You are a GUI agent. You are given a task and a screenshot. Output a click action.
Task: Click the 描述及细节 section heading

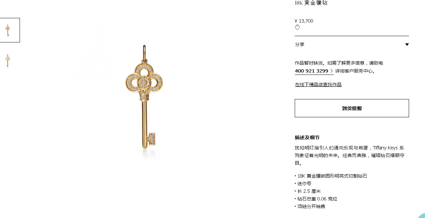307,137
